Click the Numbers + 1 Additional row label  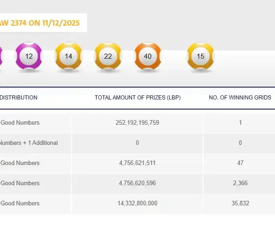(x=28, y=143)
